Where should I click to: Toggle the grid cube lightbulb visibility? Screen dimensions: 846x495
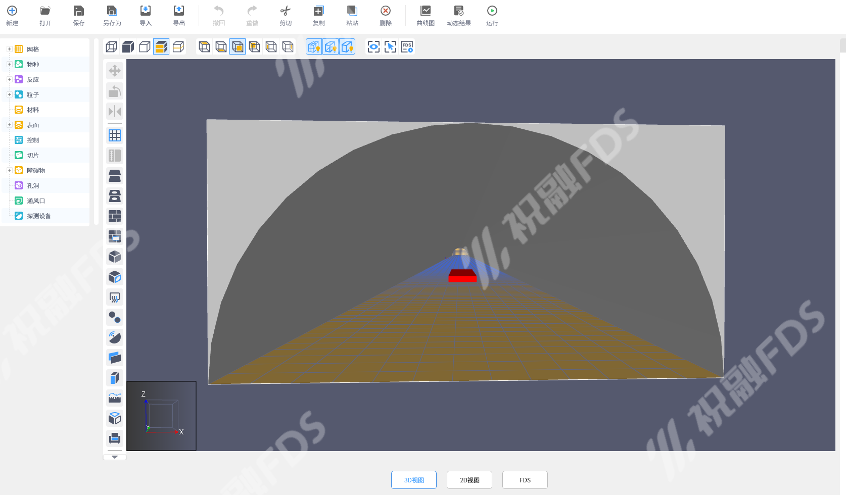point(314,47)
